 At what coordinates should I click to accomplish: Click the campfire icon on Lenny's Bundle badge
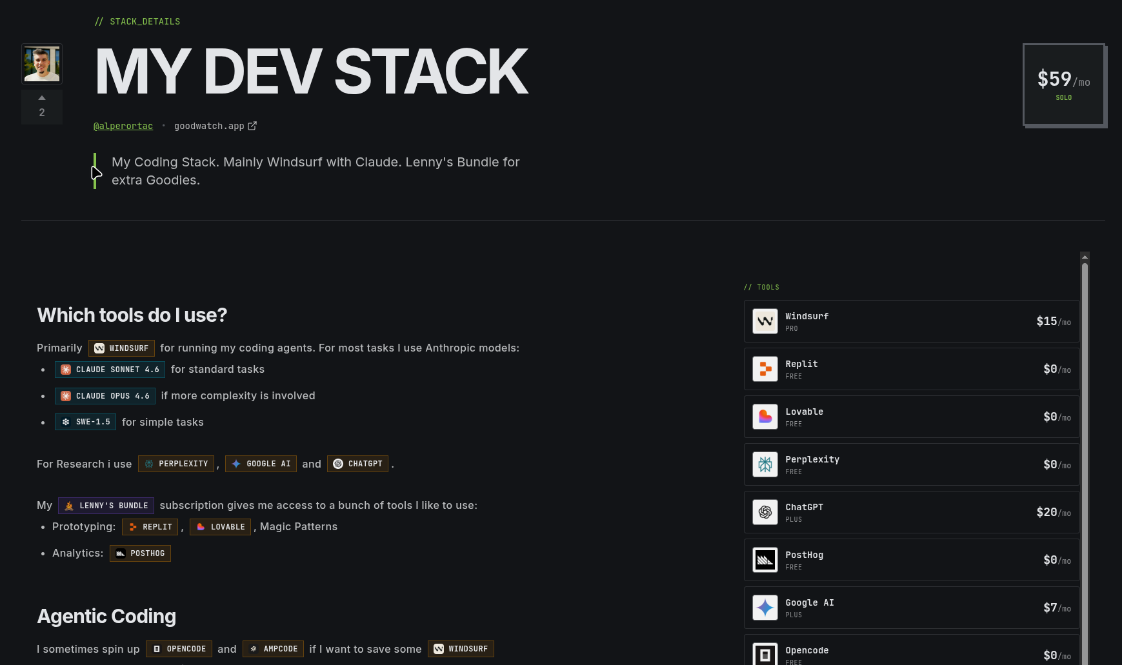click(x=68, y=505)
